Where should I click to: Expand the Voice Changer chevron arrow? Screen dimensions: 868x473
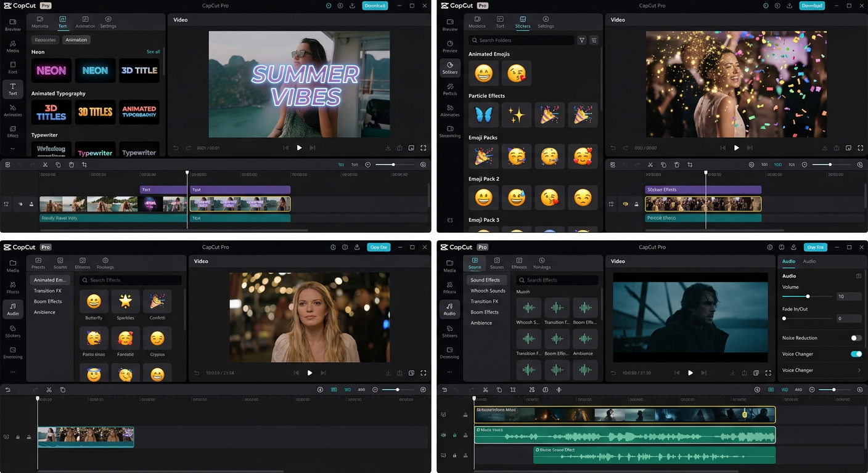tap(859, 370)
